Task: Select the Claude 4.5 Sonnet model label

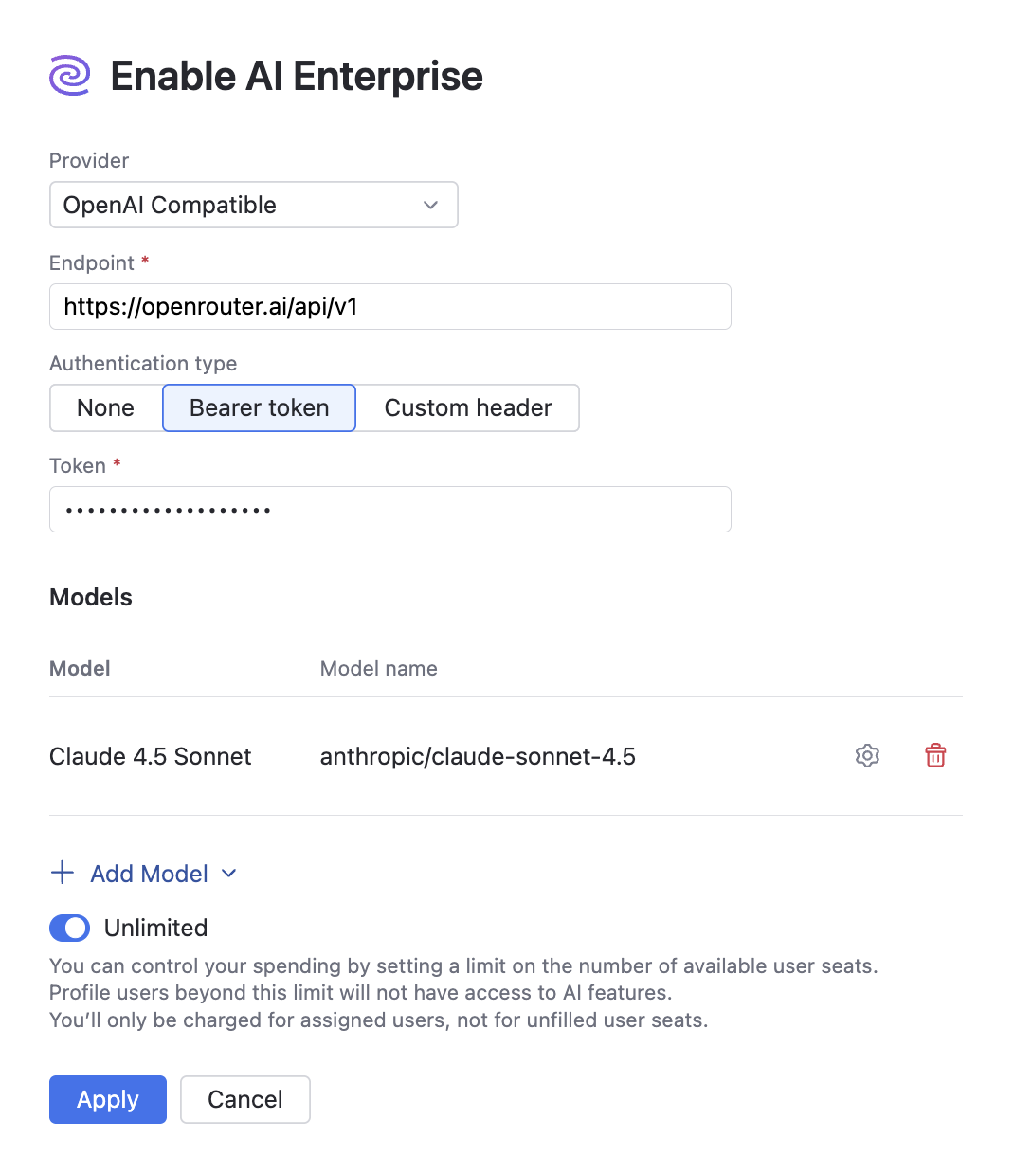Action: click(150, 756)
